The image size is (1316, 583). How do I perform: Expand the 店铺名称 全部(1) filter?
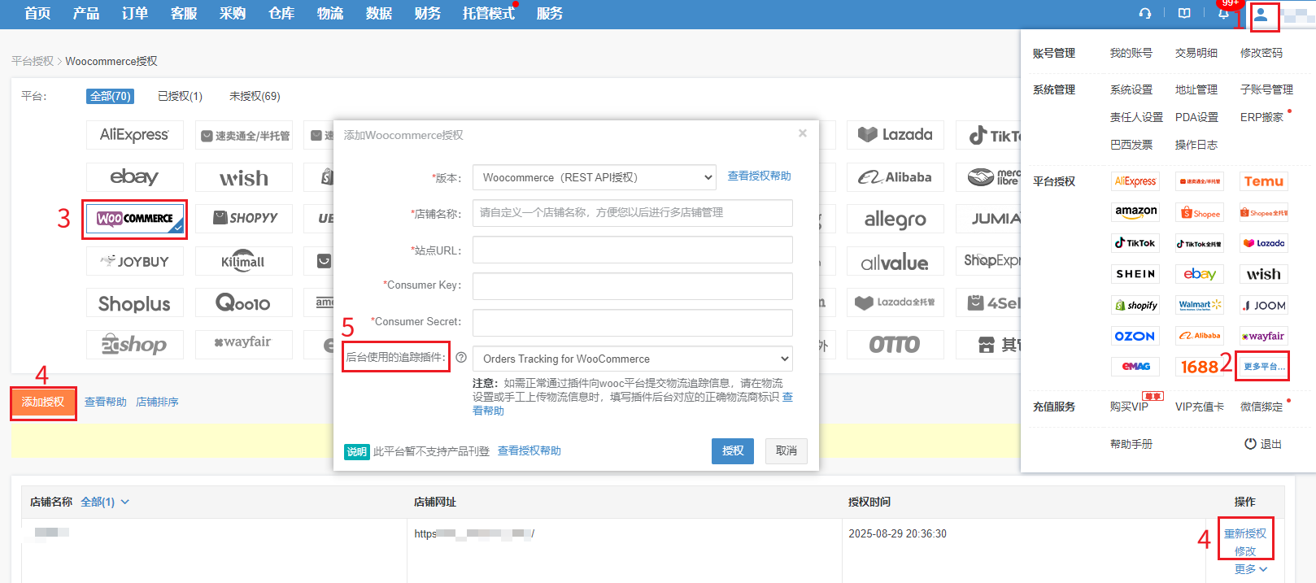coord(105,503)
